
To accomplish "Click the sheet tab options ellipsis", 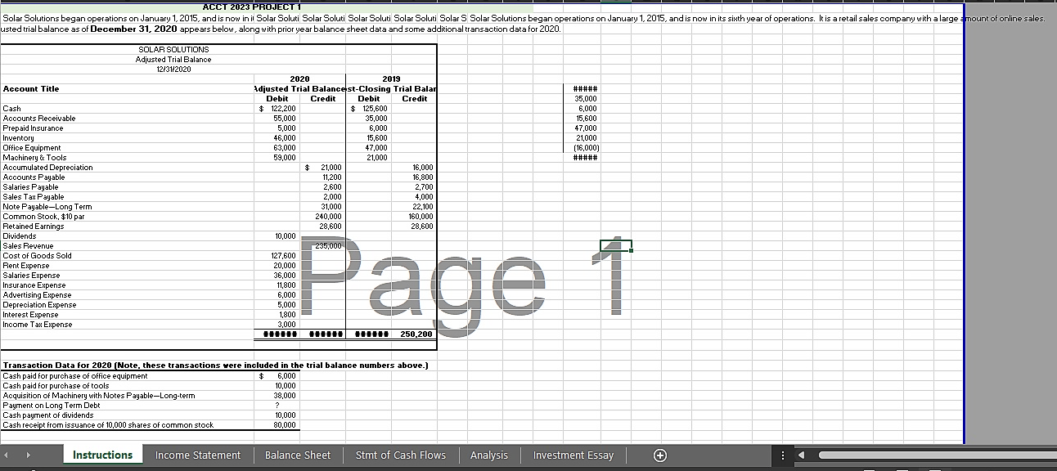I will coord(783,455).
